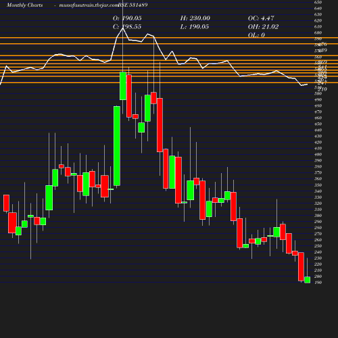Viewport: 338px width, 338px height.
Task: Click the 620 price axis label
Action: pyautogui.click(x=318, y=21)
